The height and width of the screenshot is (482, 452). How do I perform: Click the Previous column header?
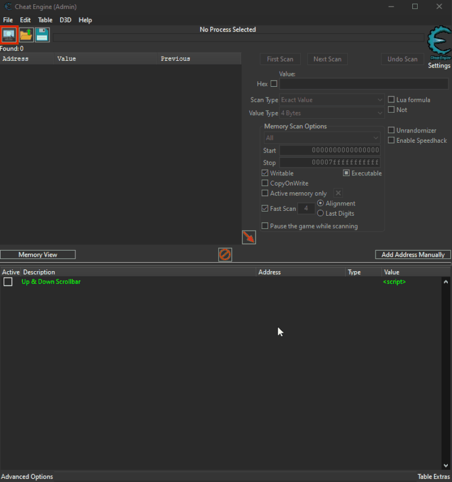coord(199,58)
